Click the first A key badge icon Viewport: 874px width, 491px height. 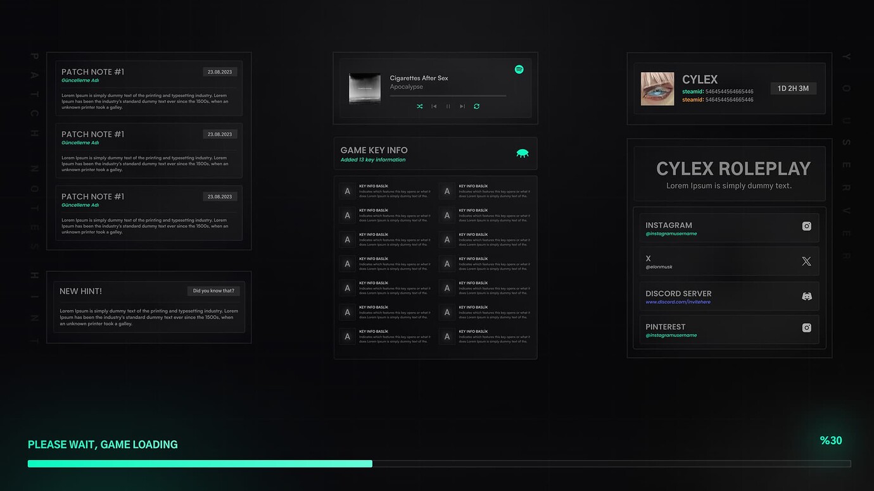(346, 190)
